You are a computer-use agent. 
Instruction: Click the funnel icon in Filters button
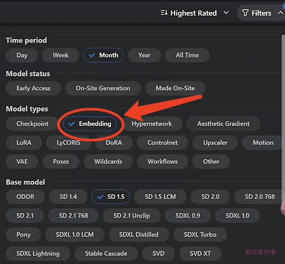(x=245, y=13)
